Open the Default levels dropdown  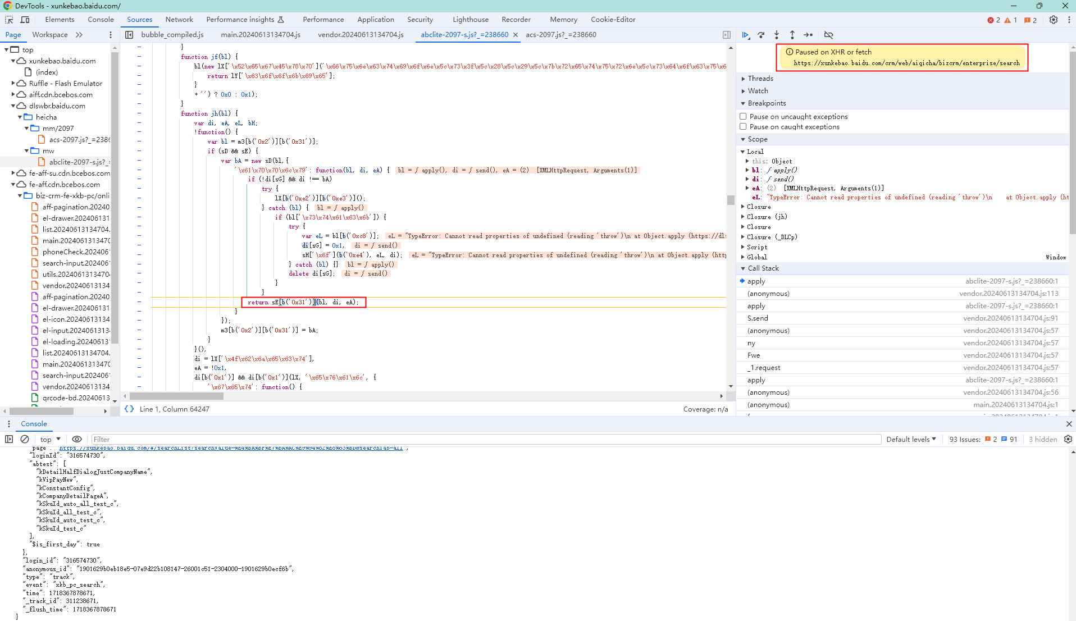pyautogui.click(x=911, y=439)
